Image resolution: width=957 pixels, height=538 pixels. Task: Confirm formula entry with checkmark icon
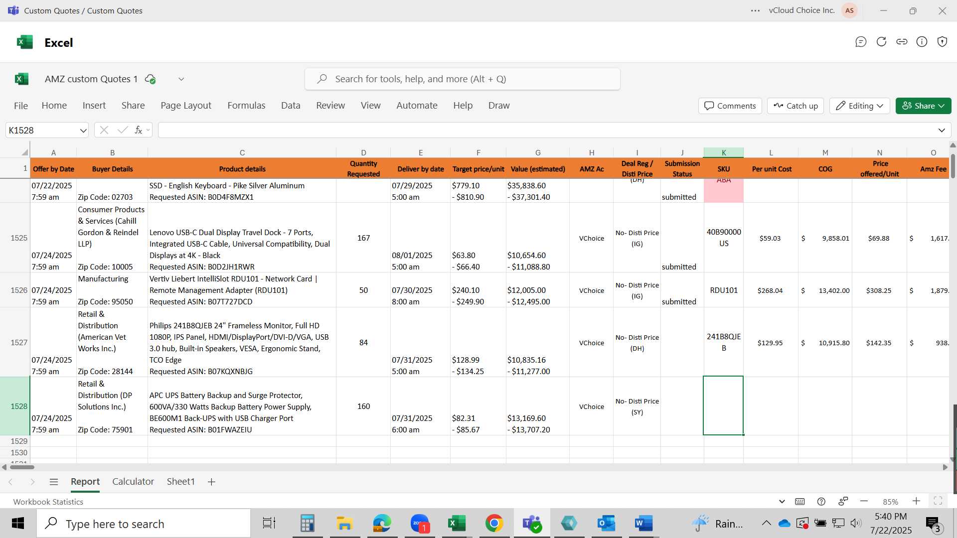tap(122, 130)
